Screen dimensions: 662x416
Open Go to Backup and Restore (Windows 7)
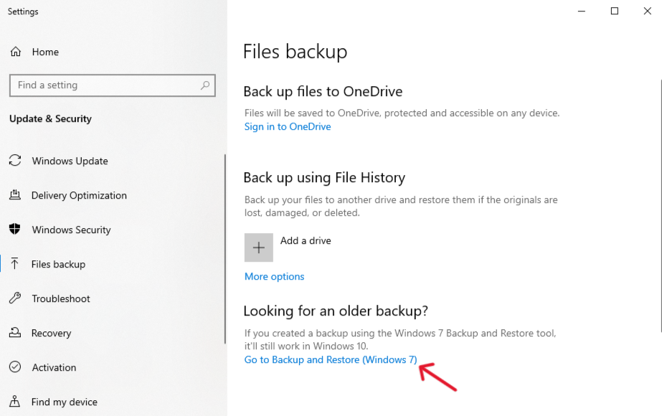[x=330, y=359]
